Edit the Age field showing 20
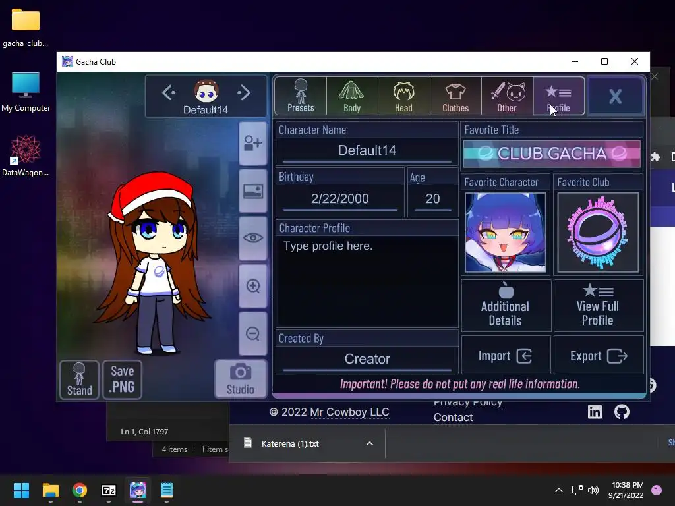 [x=432, y=198]
